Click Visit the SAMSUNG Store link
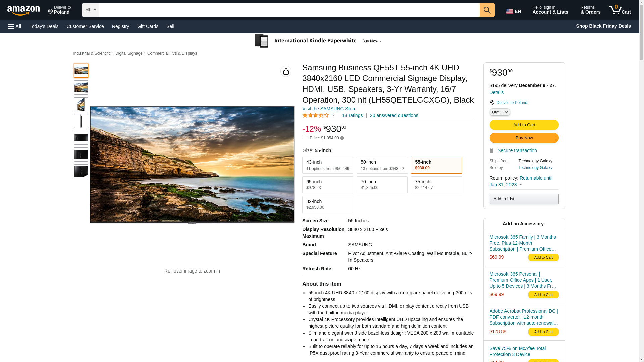This screenshot has height=362, width=644. click(x=329, y=109)
